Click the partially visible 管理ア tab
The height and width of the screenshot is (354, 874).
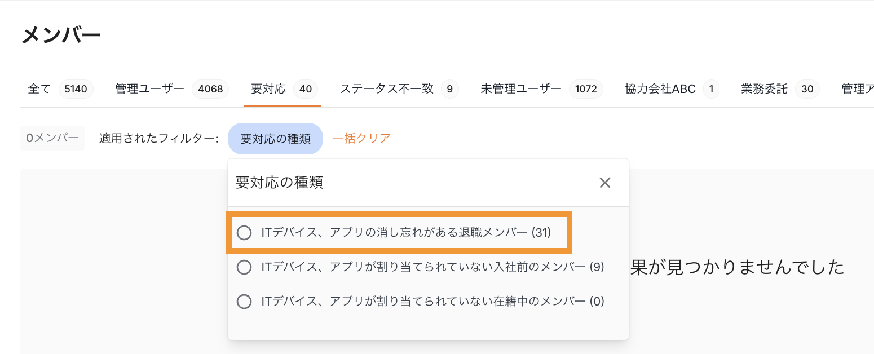(x=857, y=89)
